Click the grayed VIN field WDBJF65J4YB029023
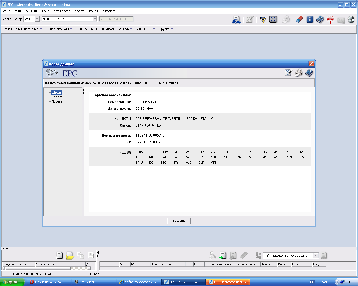The height and width of the screenshot is (286, 358). 116,19
